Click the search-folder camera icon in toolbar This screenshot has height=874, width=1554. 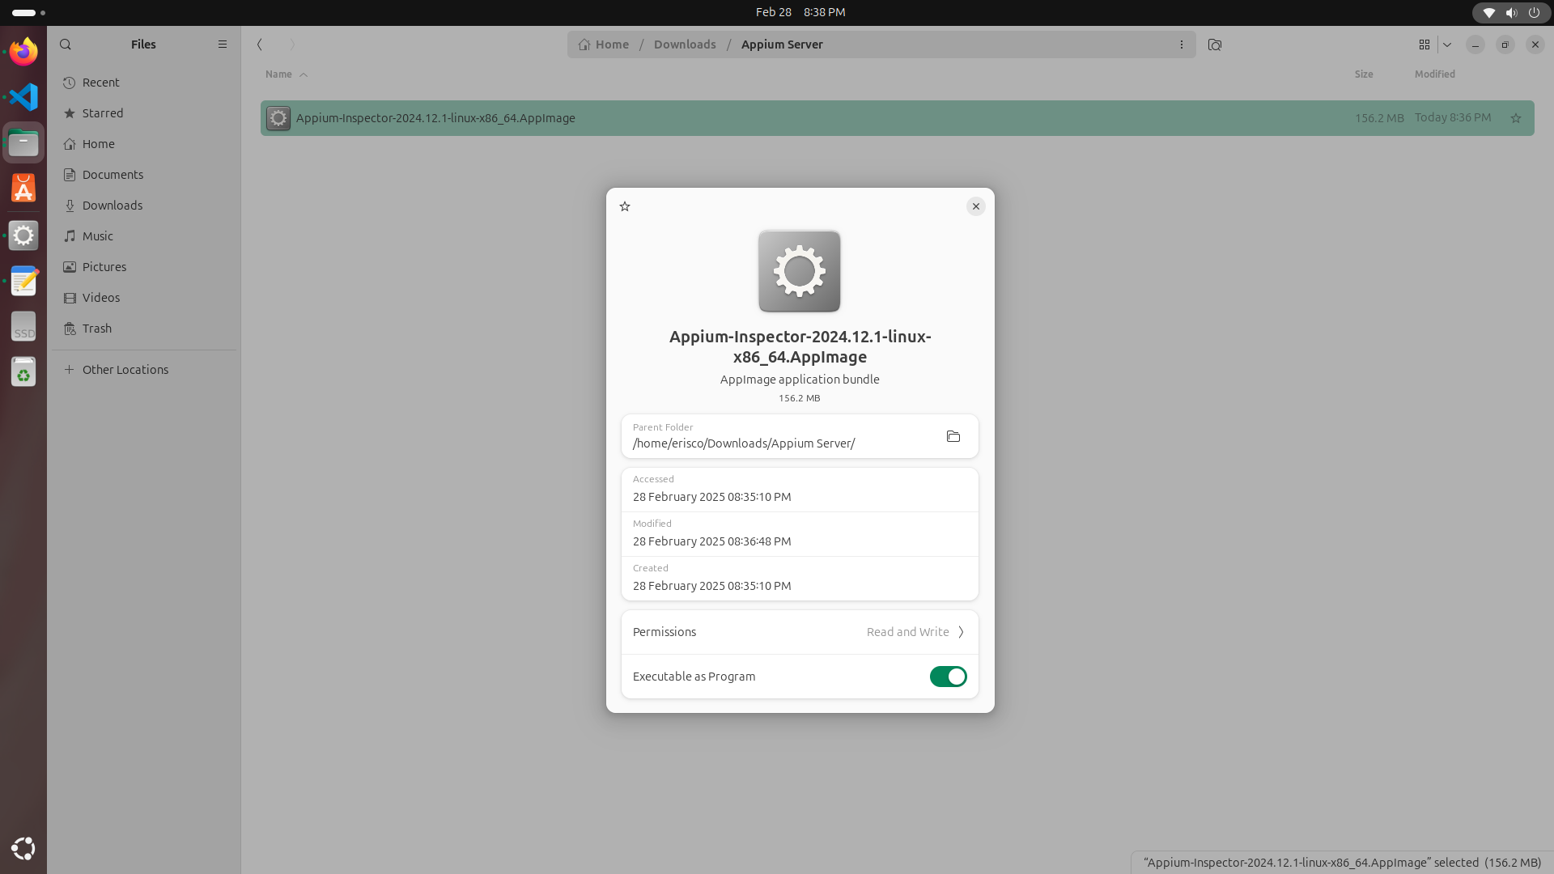coord(1214,45)
